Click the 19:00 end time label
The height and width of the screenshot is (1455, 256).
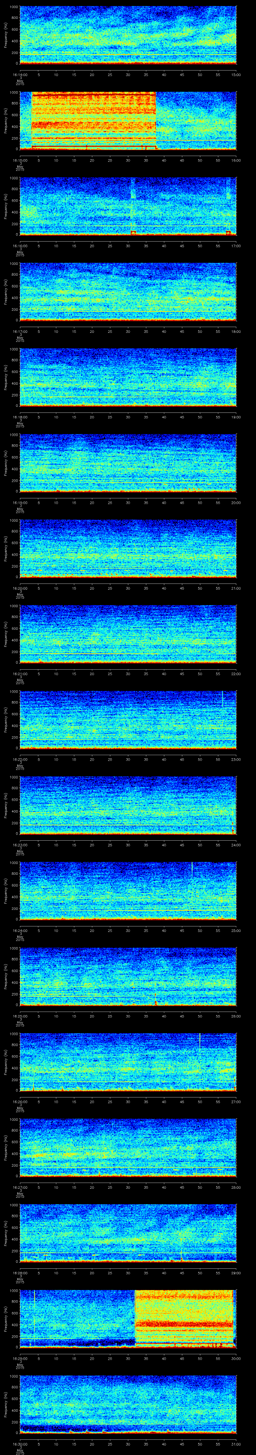(x=236, y=417)
